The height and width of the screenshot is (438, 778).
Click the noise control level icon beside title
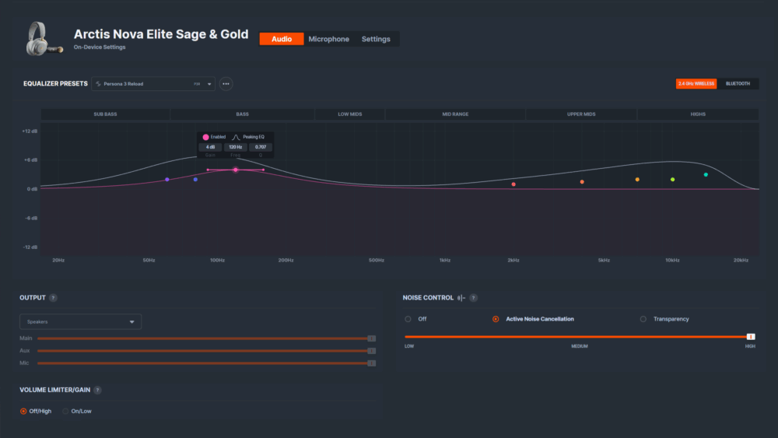point(461,298)
